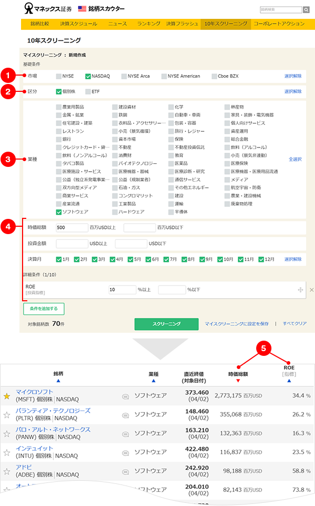This screenshot has width=315, height=506.
Task: Click 選択解除 in the 決算月 row
Action: (293, 259)
